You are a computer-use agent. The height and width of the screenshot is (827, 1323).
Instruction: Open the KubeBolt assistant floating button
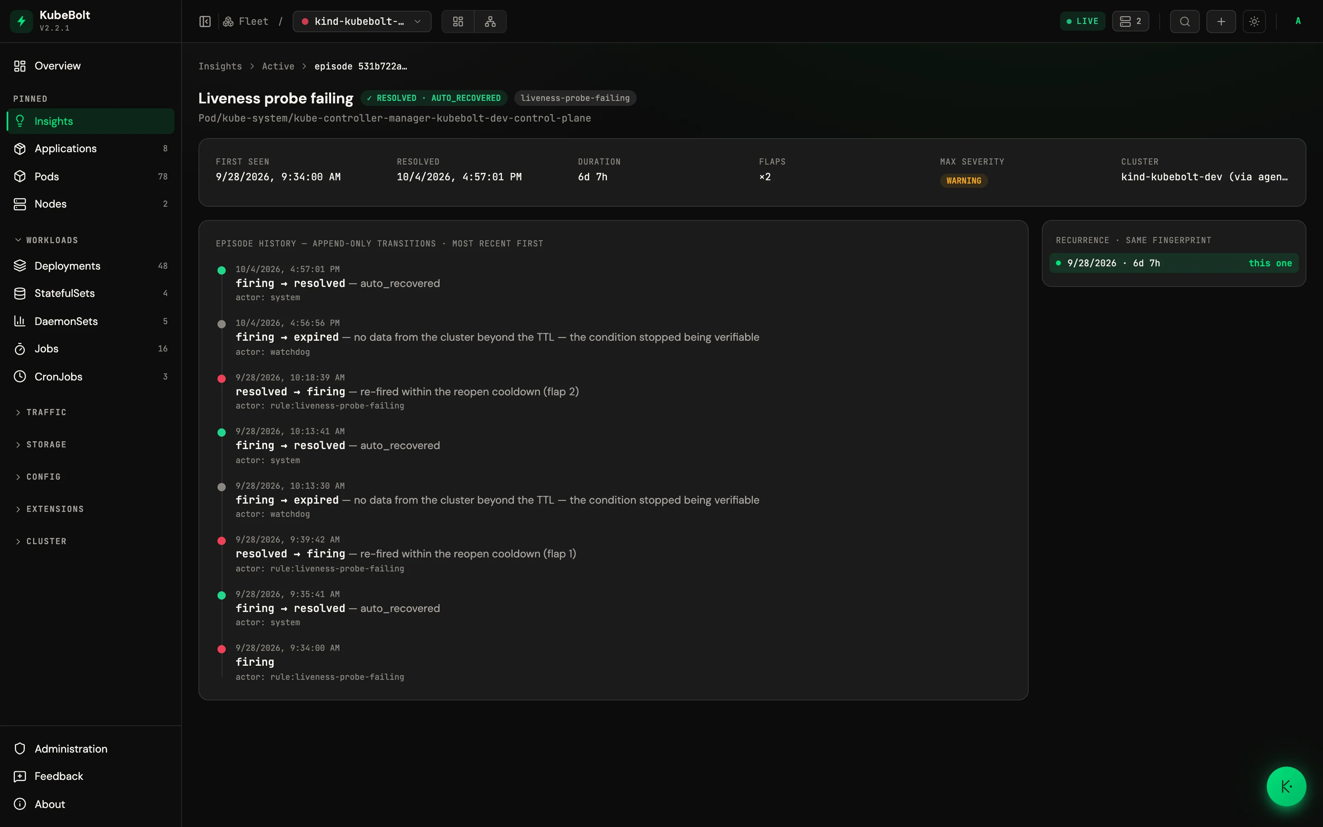click(1286, 786)
